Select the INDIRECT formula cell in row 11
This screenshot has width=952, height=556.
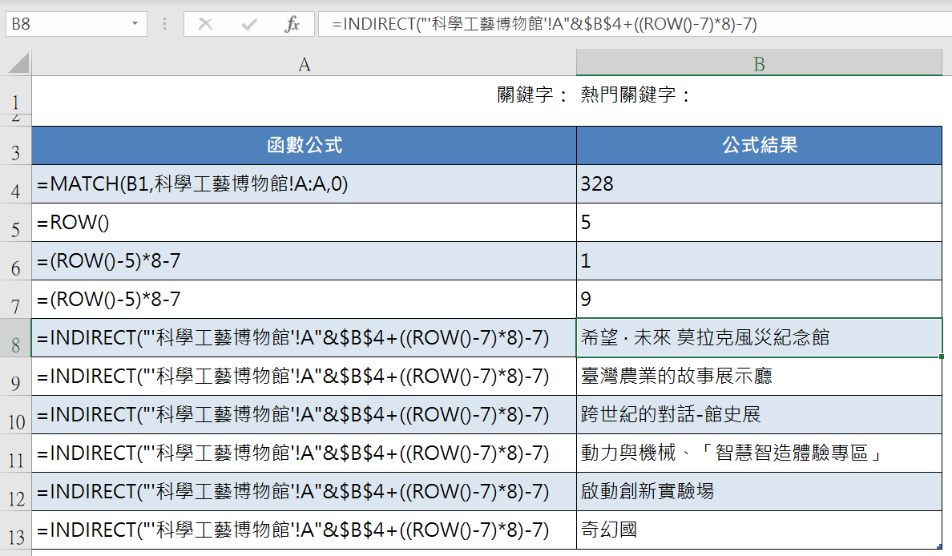305,453
